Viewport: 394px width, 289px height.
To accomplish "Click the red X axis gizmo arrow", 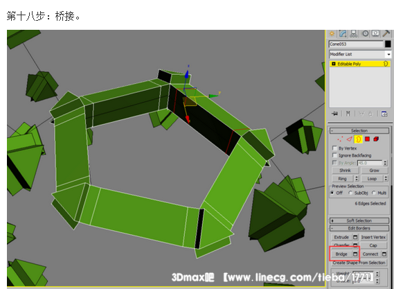I will point(188,119).
